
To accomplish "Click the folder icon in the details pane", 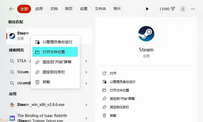I will (104, 90).
